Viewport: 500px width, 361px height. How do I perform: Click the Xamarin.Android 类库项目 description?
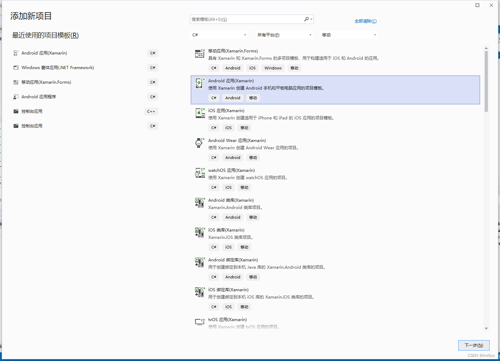[x=236, y=208]
